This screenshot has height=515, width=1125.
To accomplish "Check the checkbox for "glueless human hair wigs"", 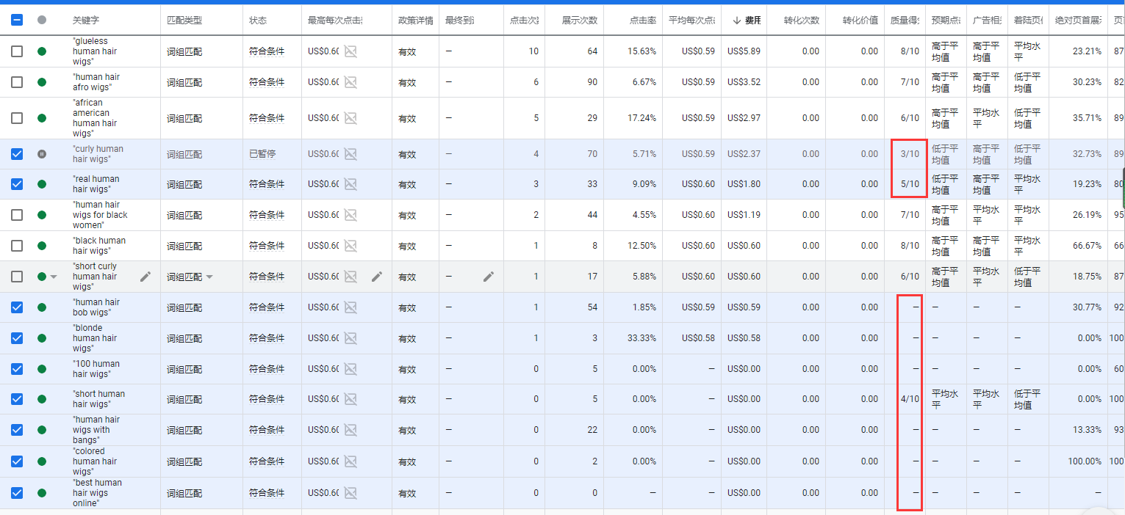I will (x=16, y=51).
